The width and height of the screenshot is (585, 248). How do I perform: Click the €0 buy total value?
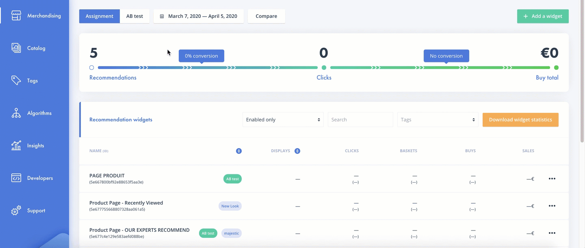point(549,53)
